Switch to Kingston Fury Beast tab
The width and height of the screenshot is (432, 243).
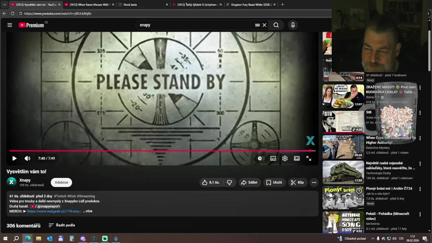click(x=251, y=5)
